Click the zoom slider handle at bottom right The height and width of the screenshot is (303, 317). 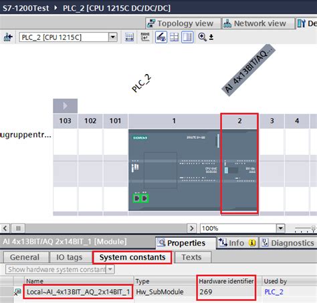pyautogui.click(x=313, y=229)
